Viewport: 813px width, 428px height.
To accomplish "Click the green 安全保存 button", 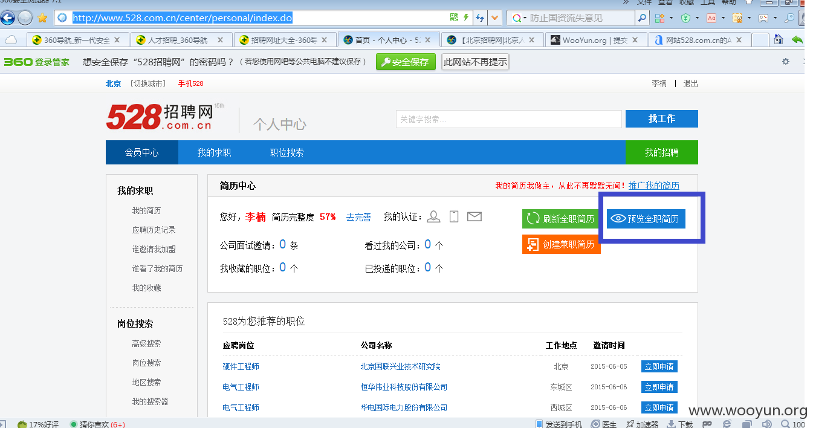I will click(x=406, y=62).
